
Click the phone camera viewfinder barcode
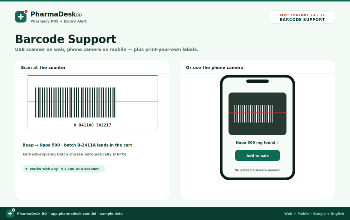pyautogui.click(x=254, y=113)
